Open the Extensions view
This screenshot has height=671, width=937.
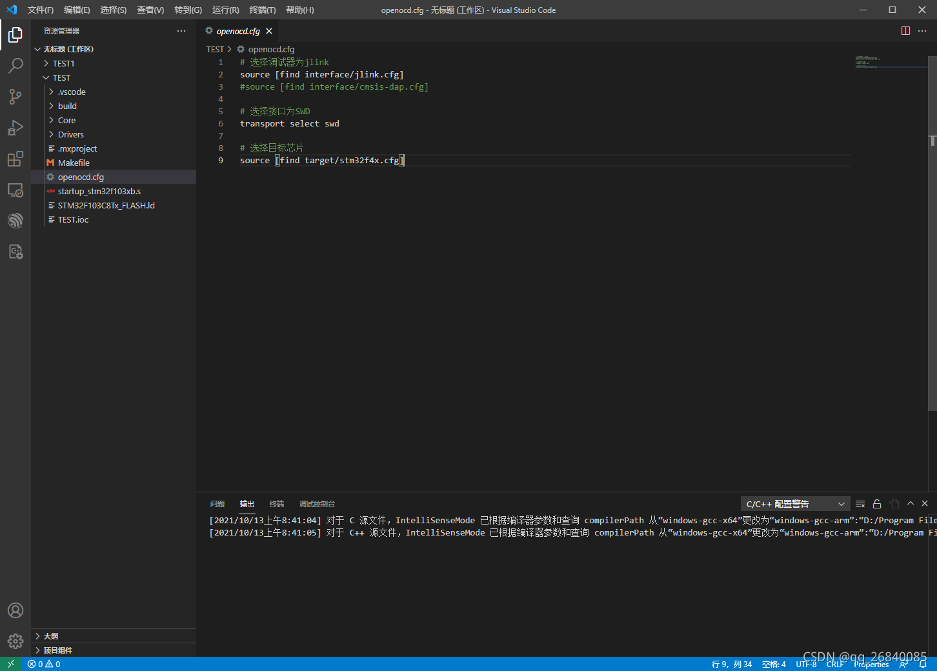click(15, 159)
